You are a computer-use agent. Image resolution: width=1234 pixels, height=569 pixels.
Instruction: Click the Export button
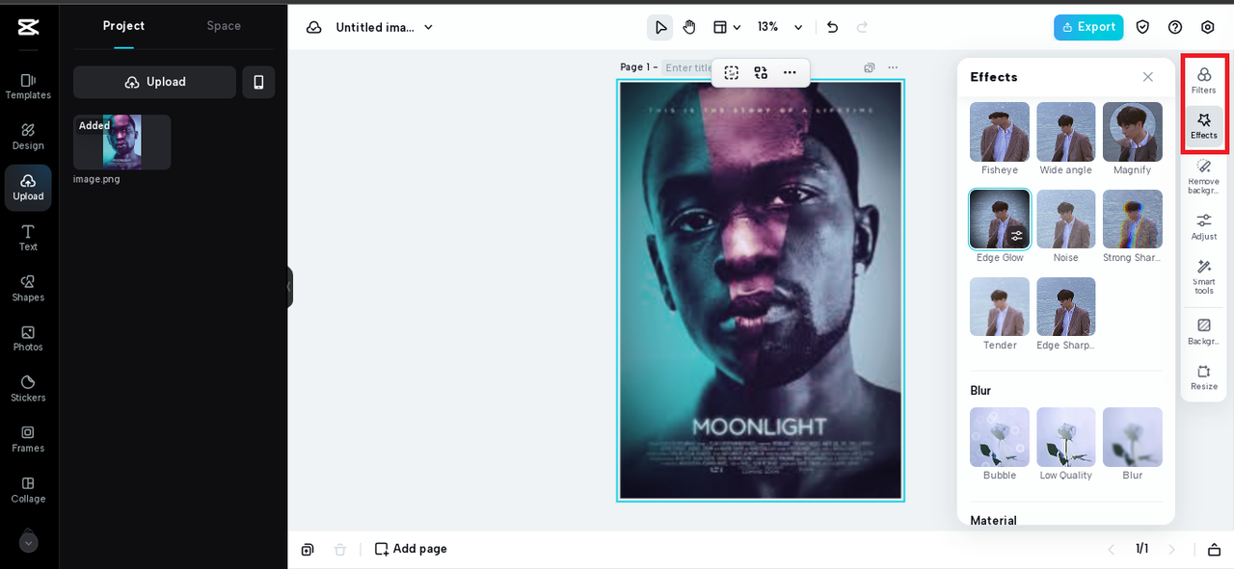pyautogui.click(x=1088, y=27)
